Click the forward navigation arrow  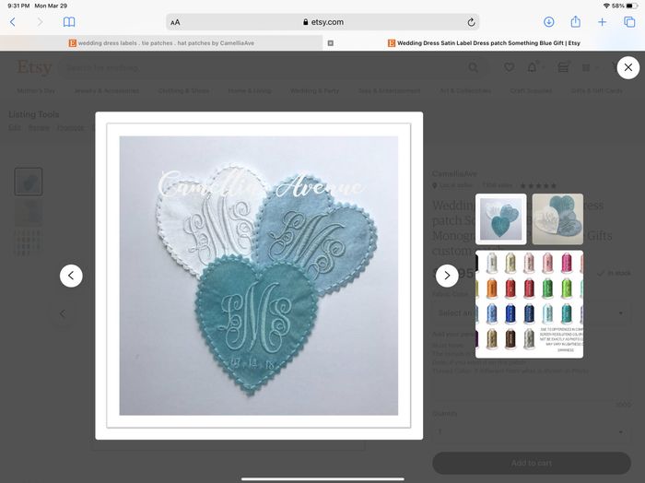[40, 22]
